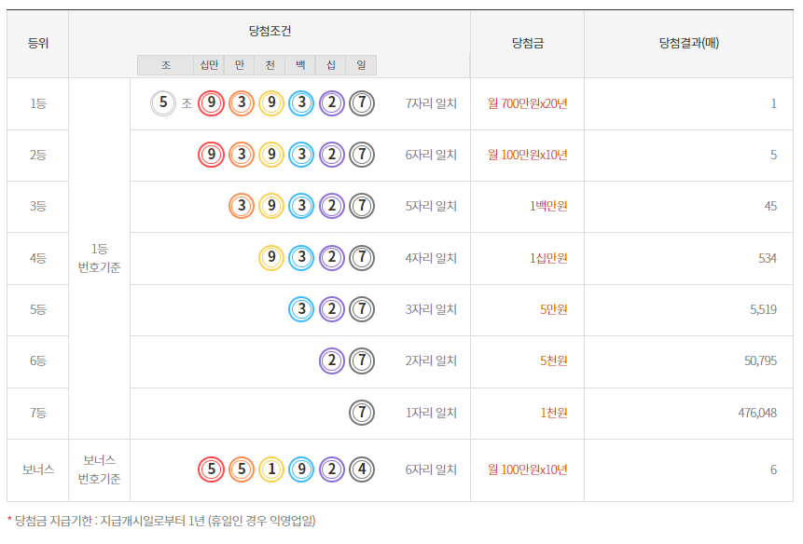Select the yellow 9 ball in the 2등 row
The height and width of the screenshot is (544, 803).
271,155
